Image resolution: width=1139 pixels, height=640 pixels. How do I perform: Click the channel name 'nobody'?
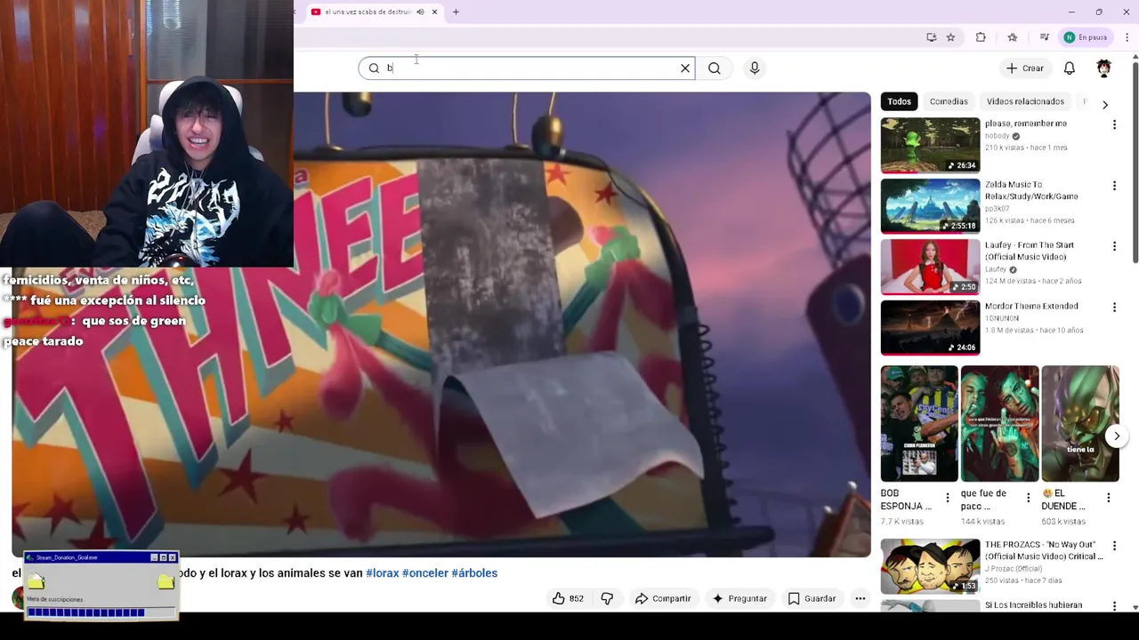tap(997, 136)
